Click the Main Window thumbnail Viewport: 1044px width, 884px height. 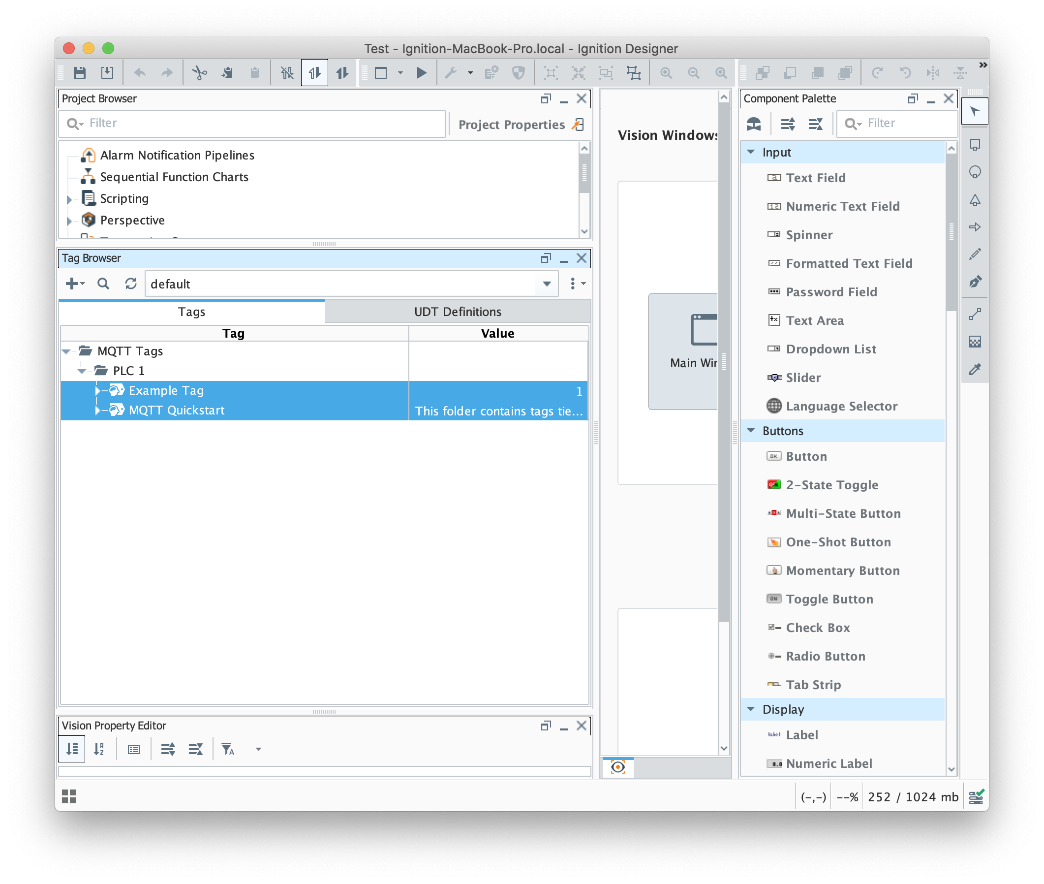point(683,351)
